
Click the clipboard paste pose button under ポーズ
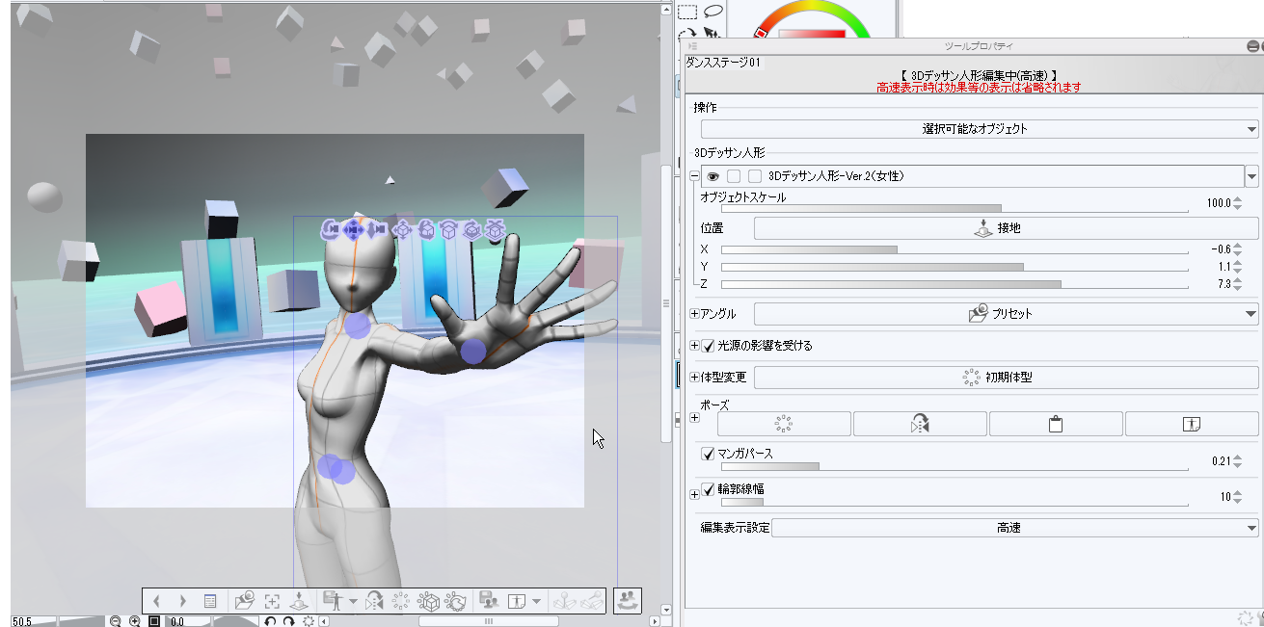tap(1056, 424)
